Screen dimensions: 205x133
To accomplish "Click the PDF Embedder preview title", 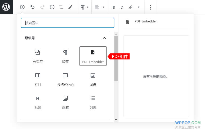I will click(146, 21).
